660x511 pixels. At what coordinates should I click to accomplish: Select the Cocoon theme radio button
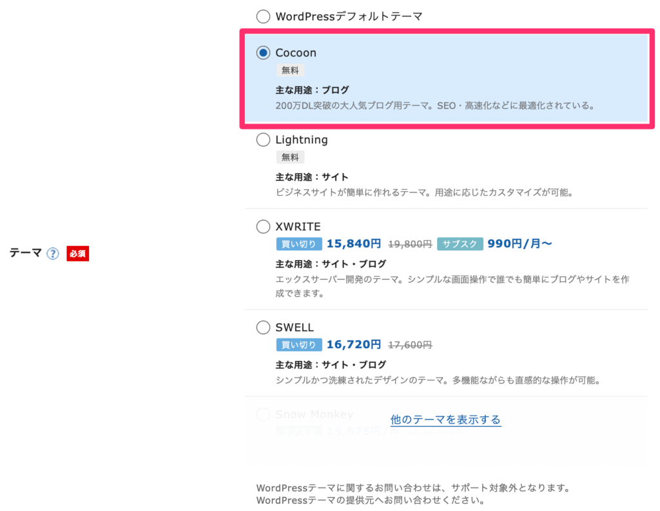point(263,53)
